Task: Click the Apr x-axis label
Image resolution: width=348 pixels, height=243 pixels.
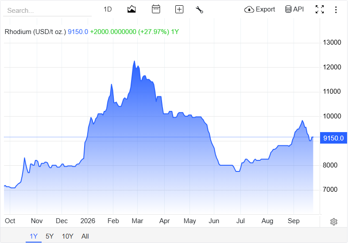Action: click(164, 221)
